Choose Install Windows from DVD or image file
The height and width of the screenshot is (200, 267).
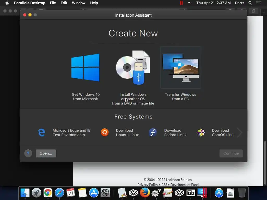[x=133, y=67]
